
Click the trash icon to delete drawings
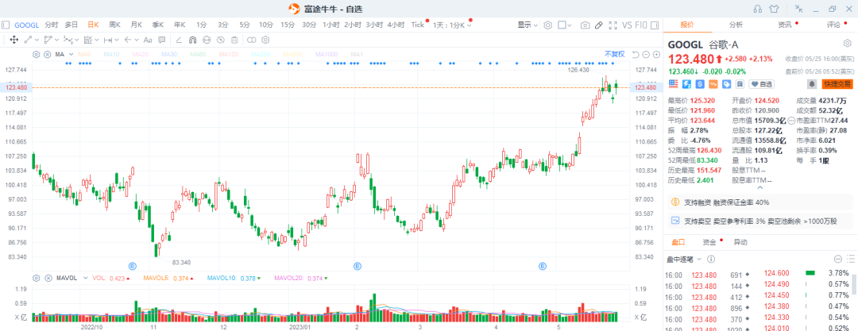click(x=234, y=40)
